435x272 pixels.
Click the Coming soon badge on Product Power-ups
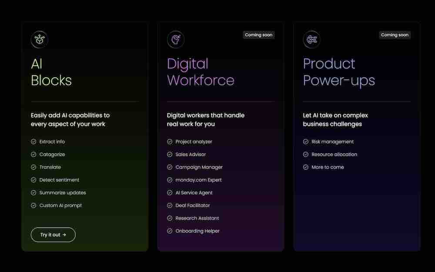click(x=395, y=35)
